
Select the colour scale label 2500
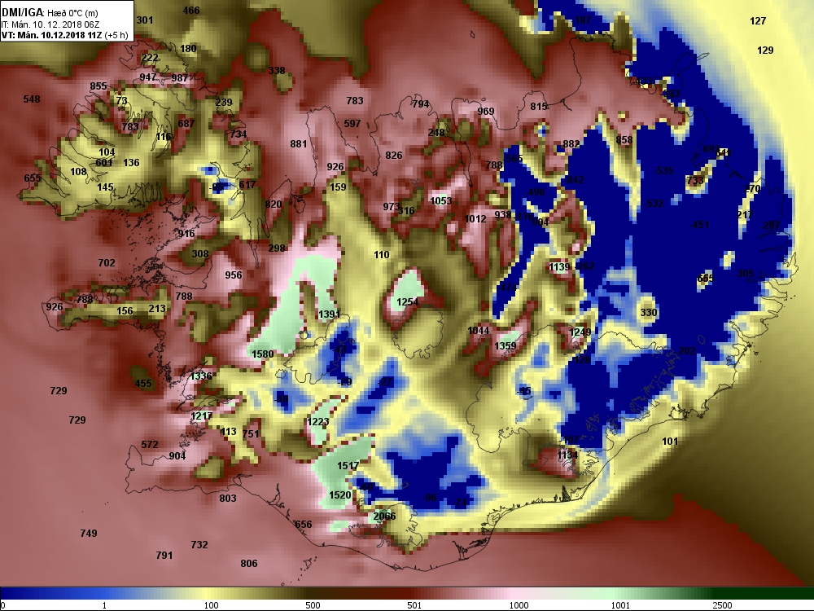[722, 605]
